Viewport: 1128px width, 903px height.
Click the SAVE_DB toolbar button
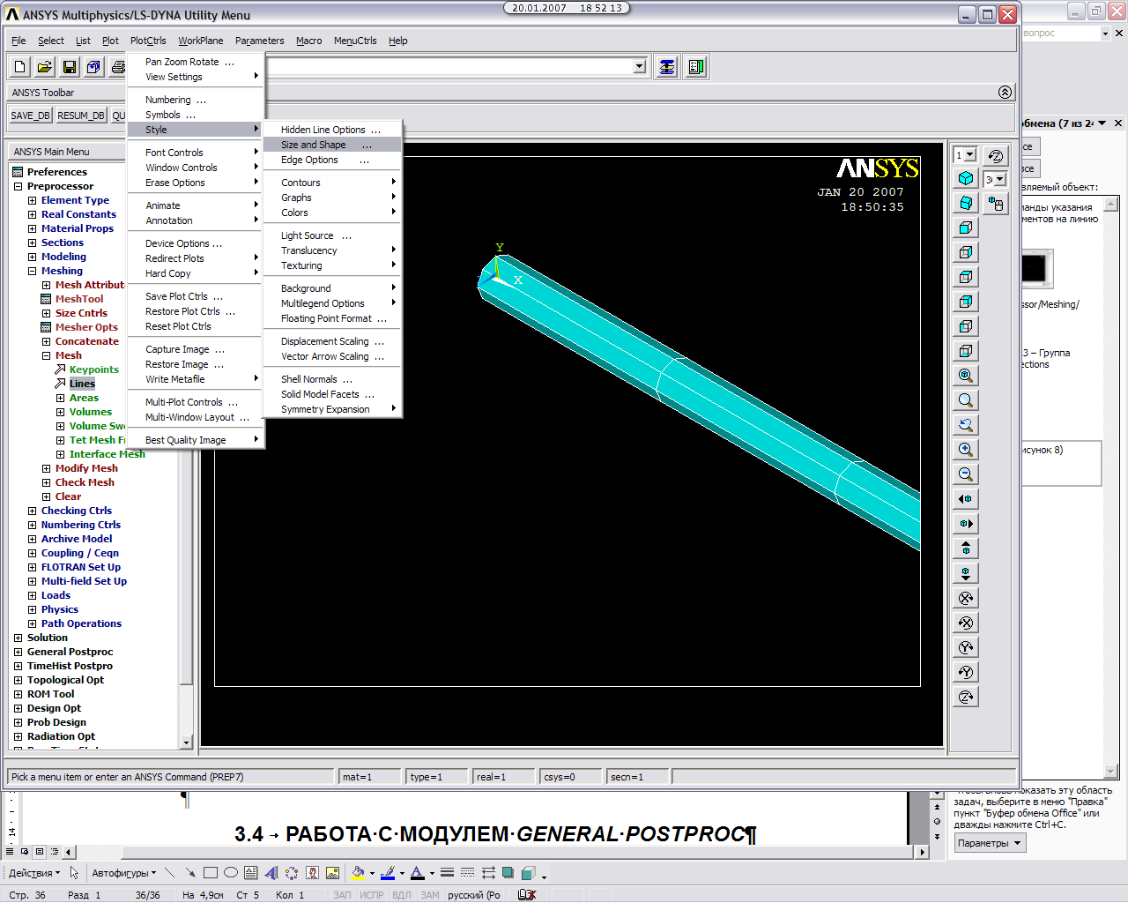pyautogui.click(x=30, y=116)
